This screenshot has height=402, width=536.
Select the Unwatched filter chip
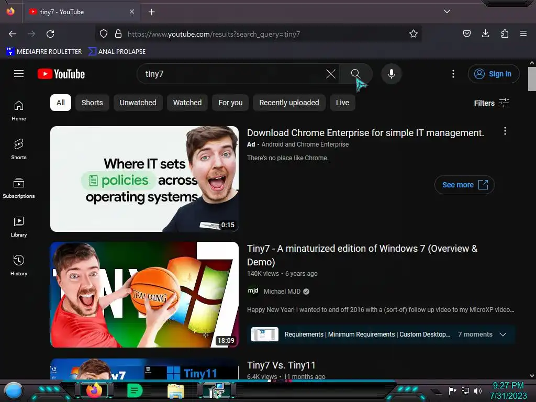pos(138,103)
